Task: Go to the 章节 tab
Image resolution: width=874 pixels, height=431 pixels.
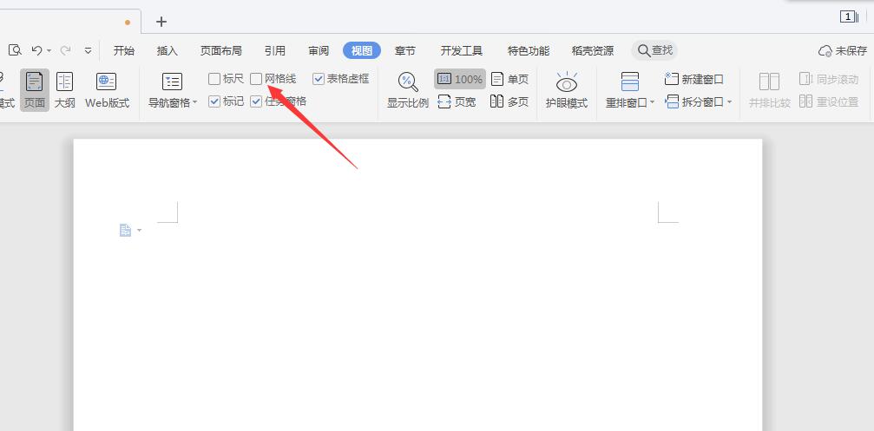Action: (405, 50)
